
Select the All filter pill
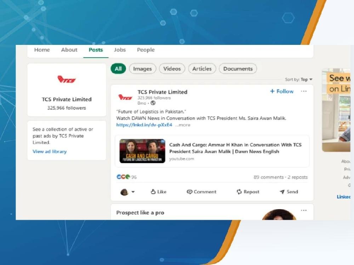118,69
